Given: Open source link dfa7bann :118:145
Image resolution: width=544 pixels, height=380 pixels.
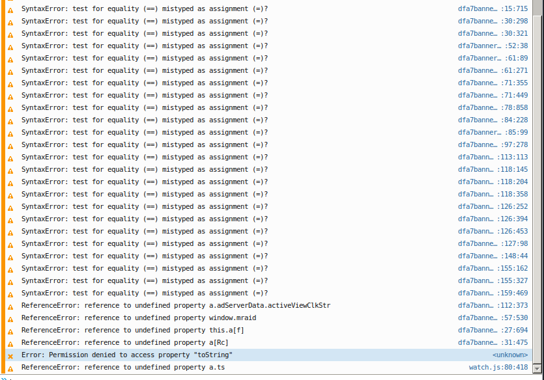Looking at the screenshot, I should pos(493,169).
